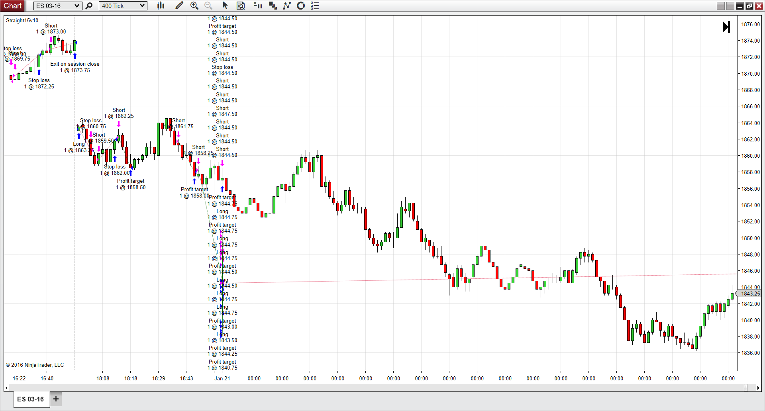Click the 1836.00 price axis label

point(750,353)
